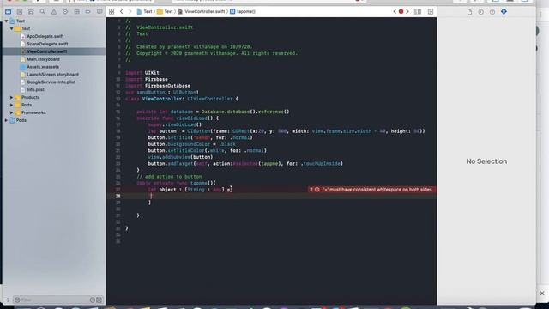Image resolution: width=549 pixels, height=309 pixels.
Task: Open the Symbol navigator
Action: [x=31, y=11]
